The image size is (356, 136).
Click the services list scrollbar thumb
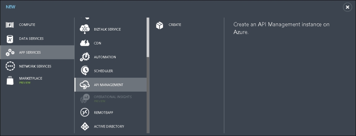point(148,37)
